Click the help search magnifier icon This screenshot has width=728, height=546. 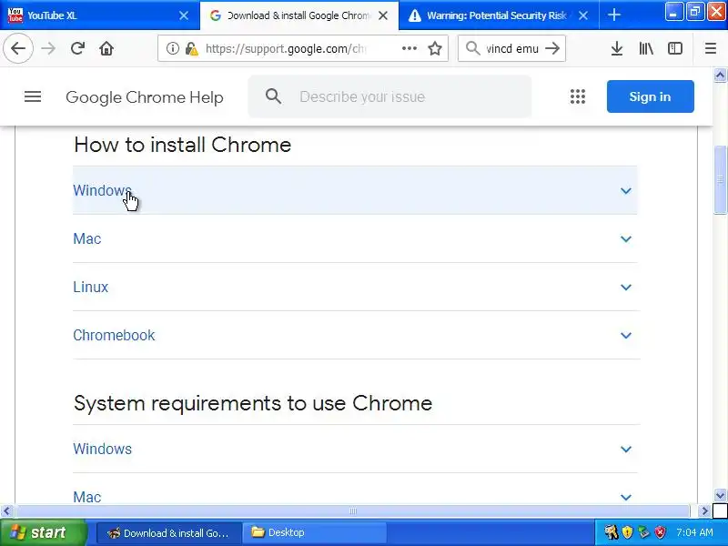[x=274, y=96]
